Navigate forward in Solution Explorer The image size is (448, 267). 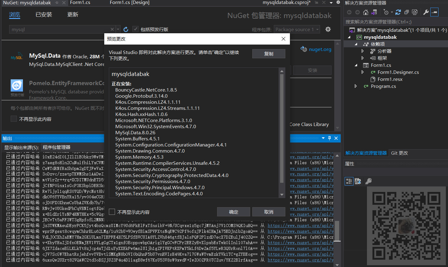357,12
